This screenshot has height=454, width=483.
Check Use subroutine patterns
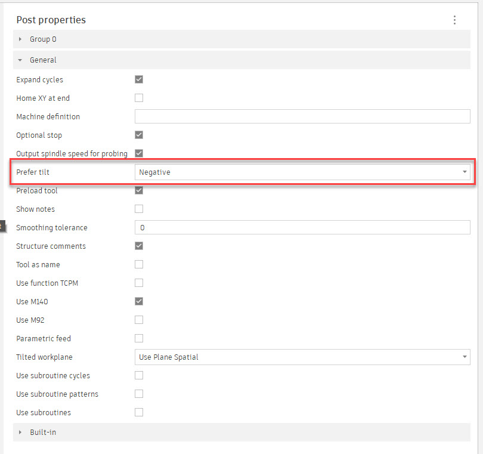(x=139, y=394)
